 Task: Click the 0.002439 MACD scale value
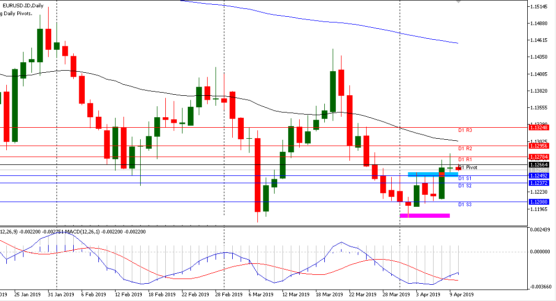pyautogui.click(x=540, y=230)
